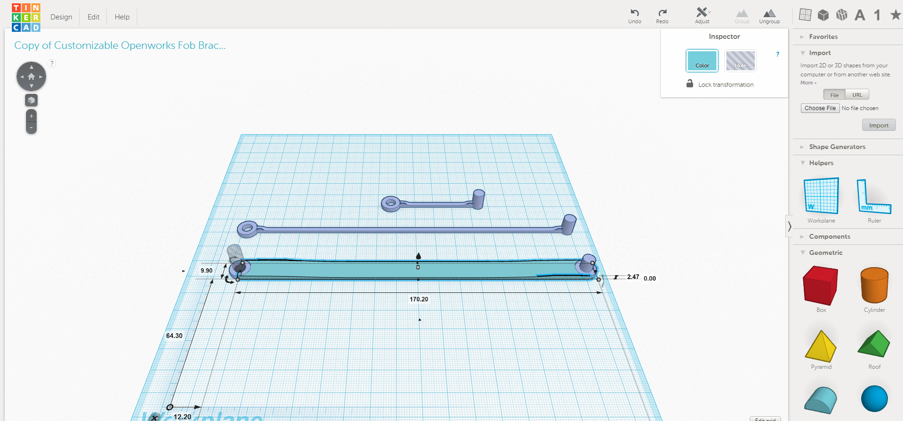Viewport: 903px width, 421px height.
Task: Open the star favorites shapes icon
Action: [895, 15]
